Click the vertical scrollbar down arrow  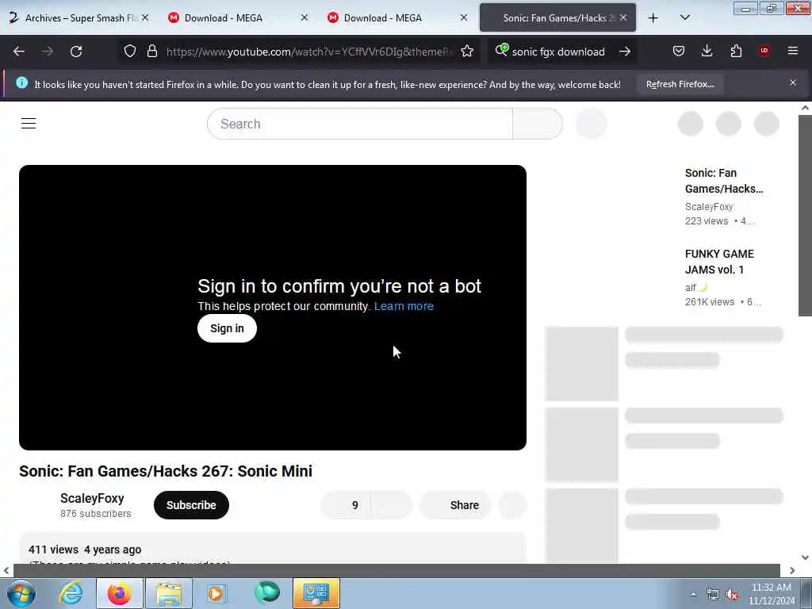(x=805, y=557)
